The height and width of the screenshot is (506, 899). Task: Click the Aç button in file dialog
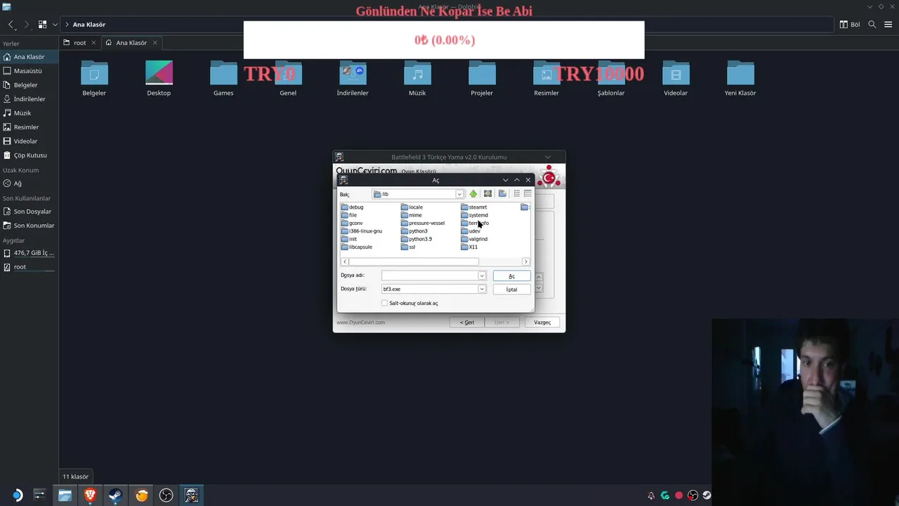[x=511, y=276]
